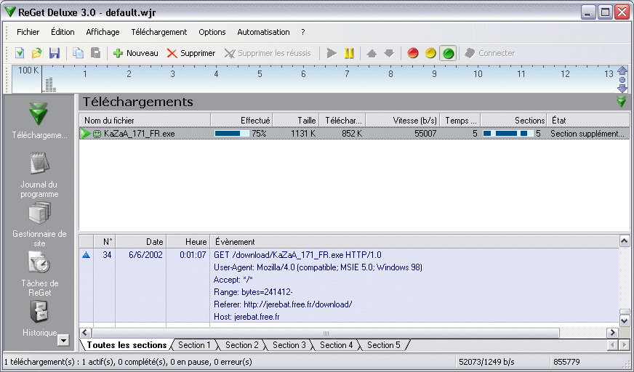The height and width of the screenshot is (372, 634).
Task: Click the blue triangle icon on log entry 34
Action: (x=86, y=255)
